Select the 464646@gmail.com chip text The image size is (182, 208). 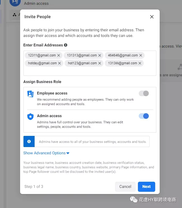pyautogui.click(x=123, y=55)
